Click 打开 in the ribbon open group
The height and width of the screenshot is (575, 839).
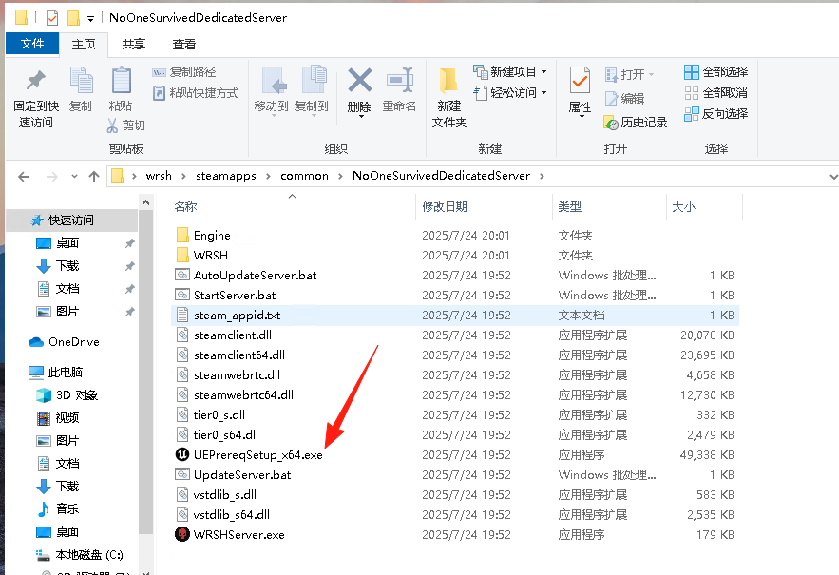coord(630,74)
